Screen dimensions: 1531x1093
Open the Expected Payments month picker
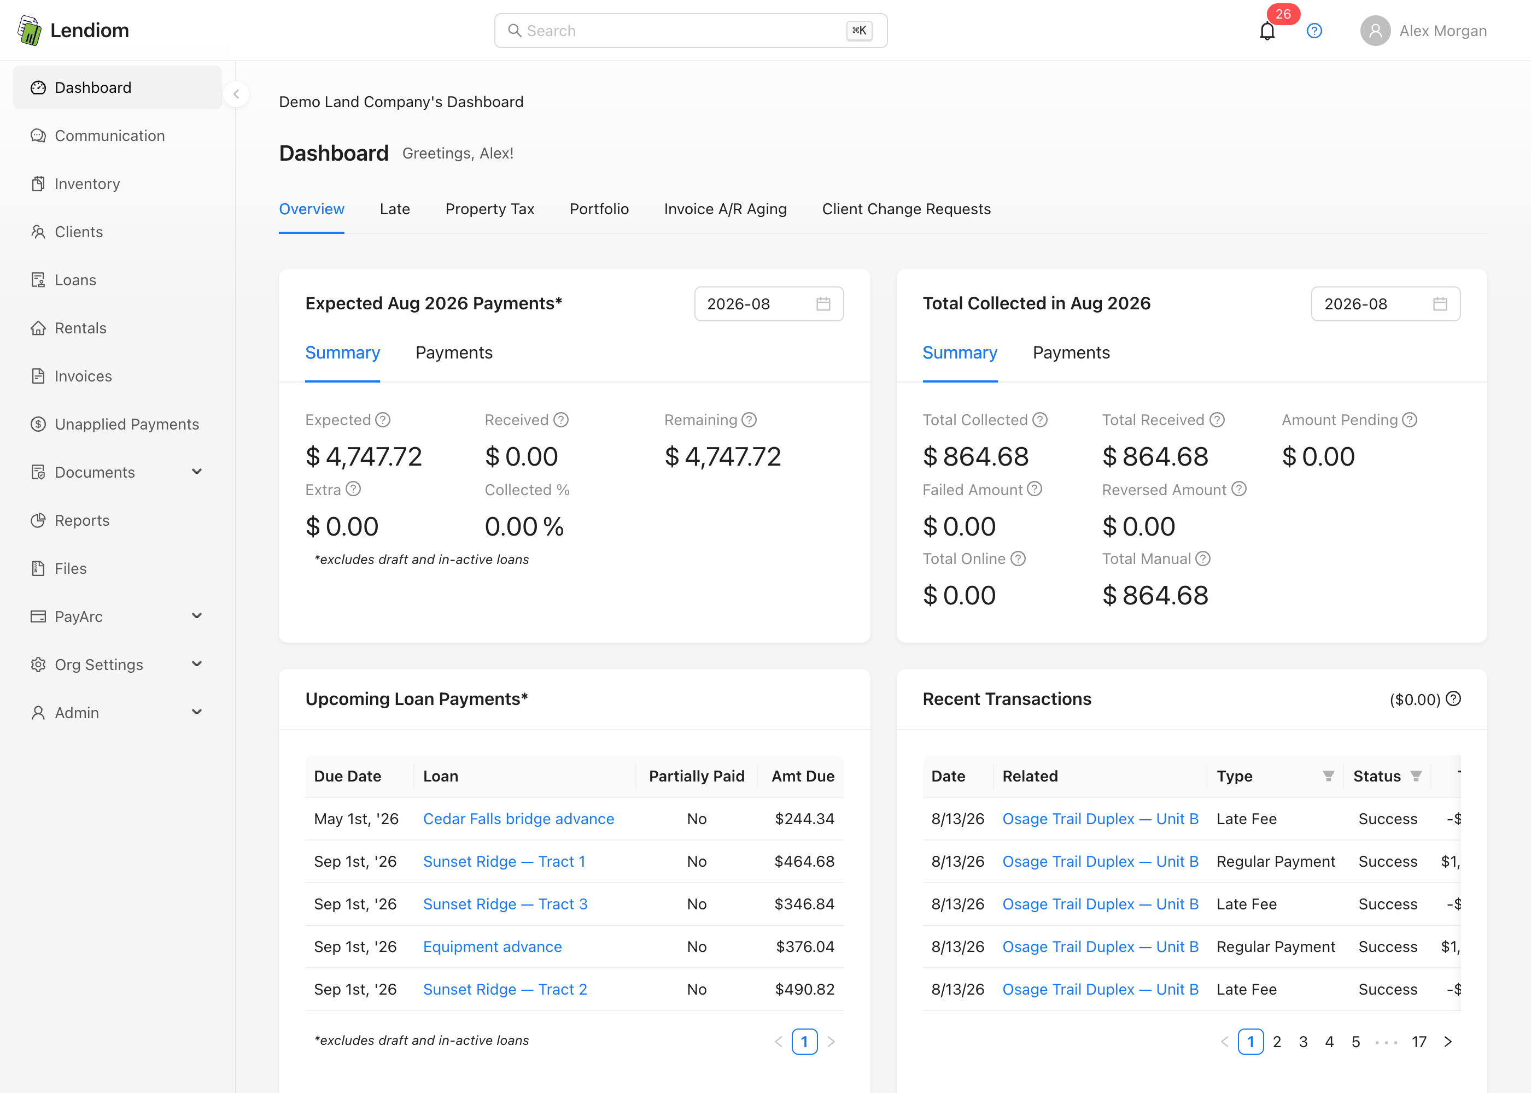pos(769,304)
